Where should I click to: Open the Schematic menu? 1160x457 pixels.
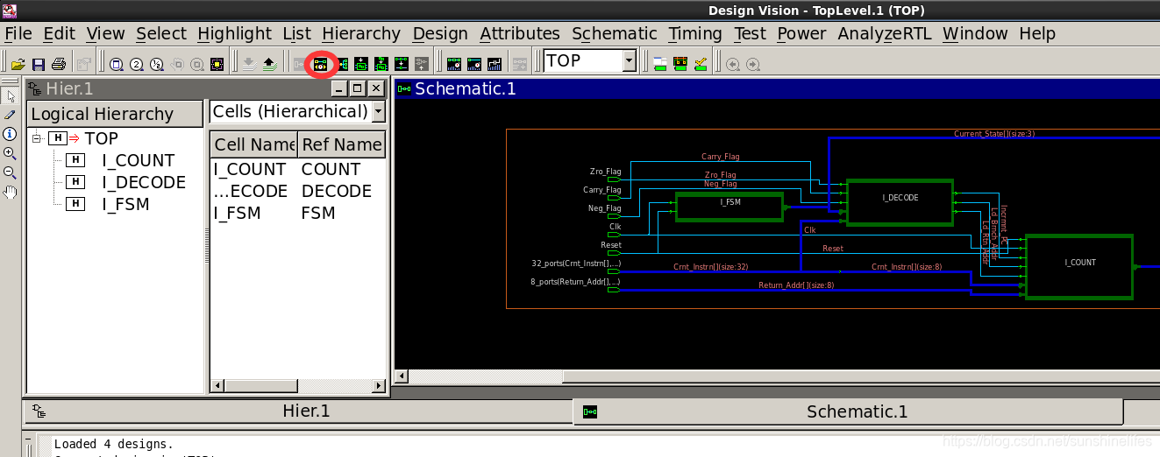(615, 33)
